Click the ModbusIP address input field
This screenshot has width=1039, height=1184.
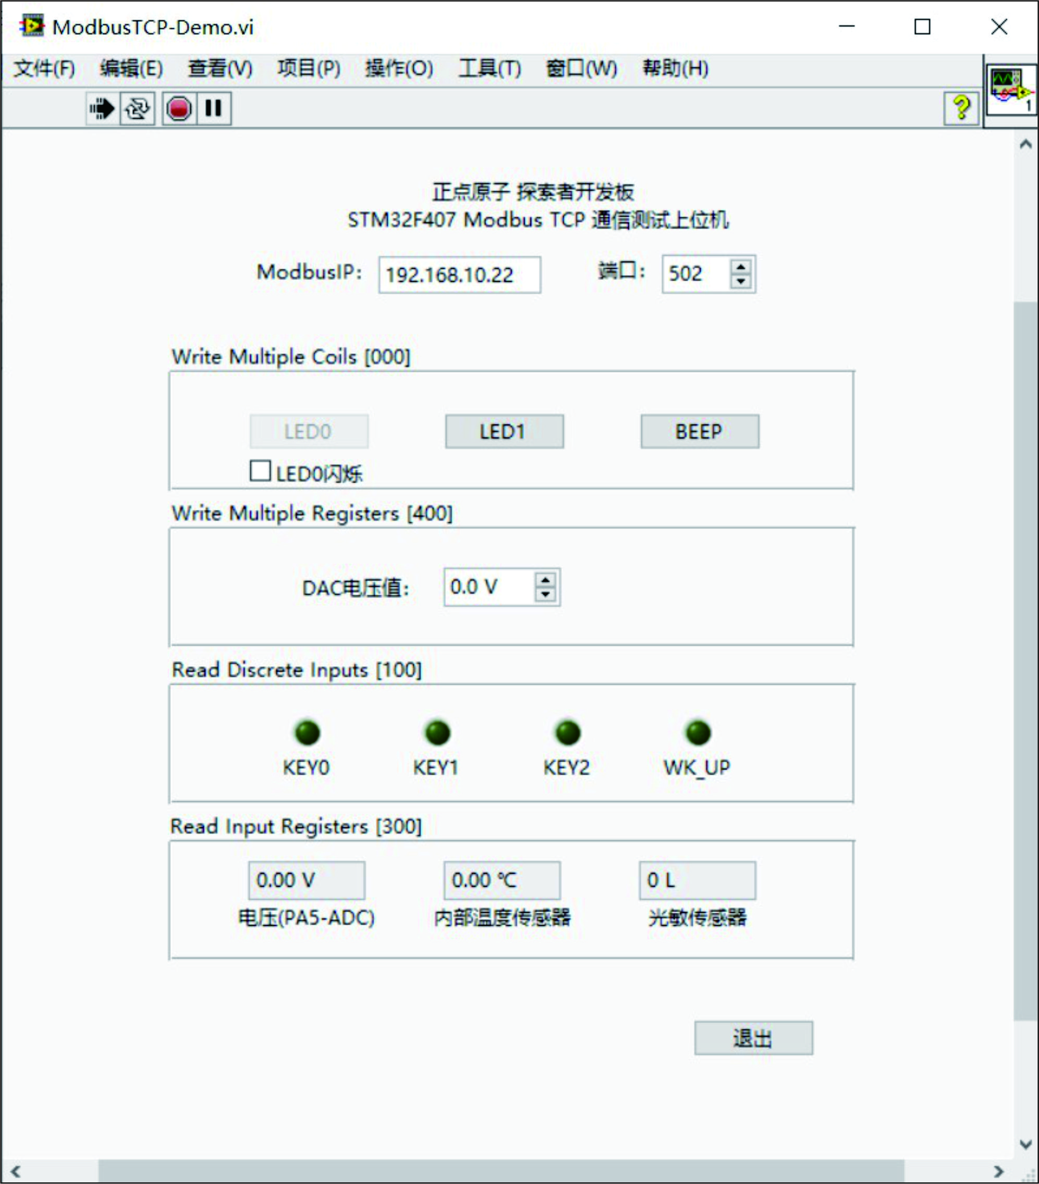click(x=459, y=275)
